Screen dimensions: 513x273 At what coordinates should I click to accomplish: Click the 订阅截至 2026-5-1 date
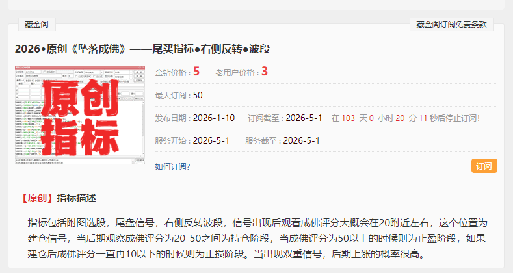point(304,118)
